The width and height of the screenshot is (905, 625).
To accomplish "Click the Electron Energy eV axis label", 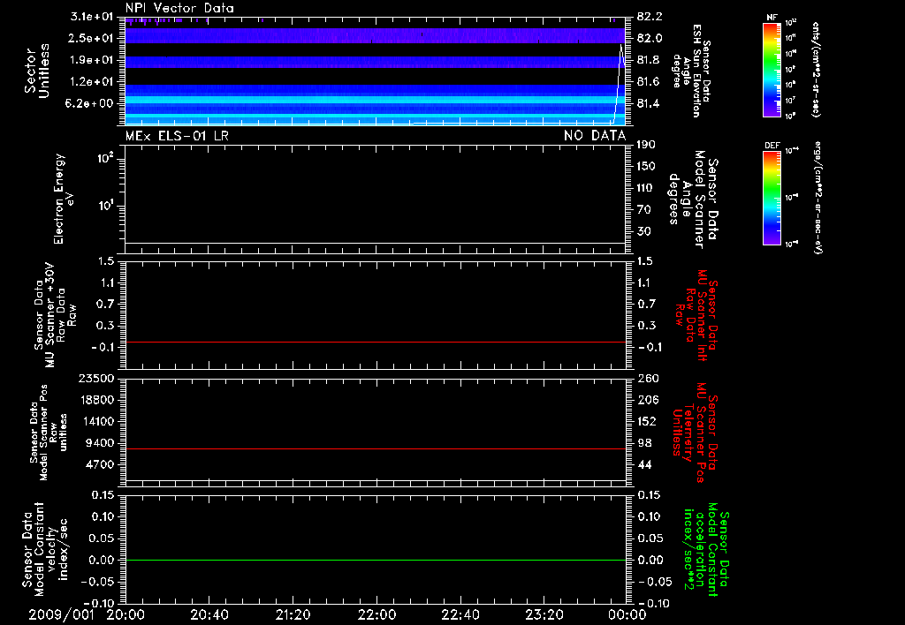I will (65, 199).
